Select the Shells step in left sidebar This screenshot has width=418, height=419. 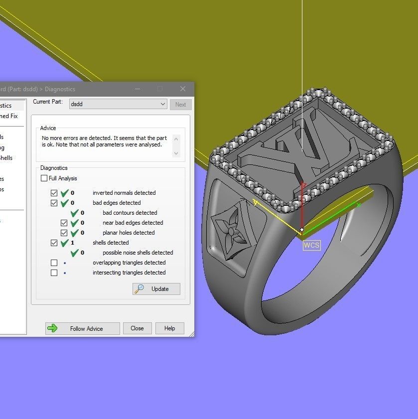(x=6, y=158)
